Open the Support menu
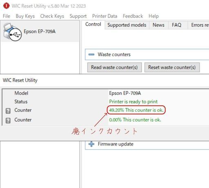 (78, 16)
